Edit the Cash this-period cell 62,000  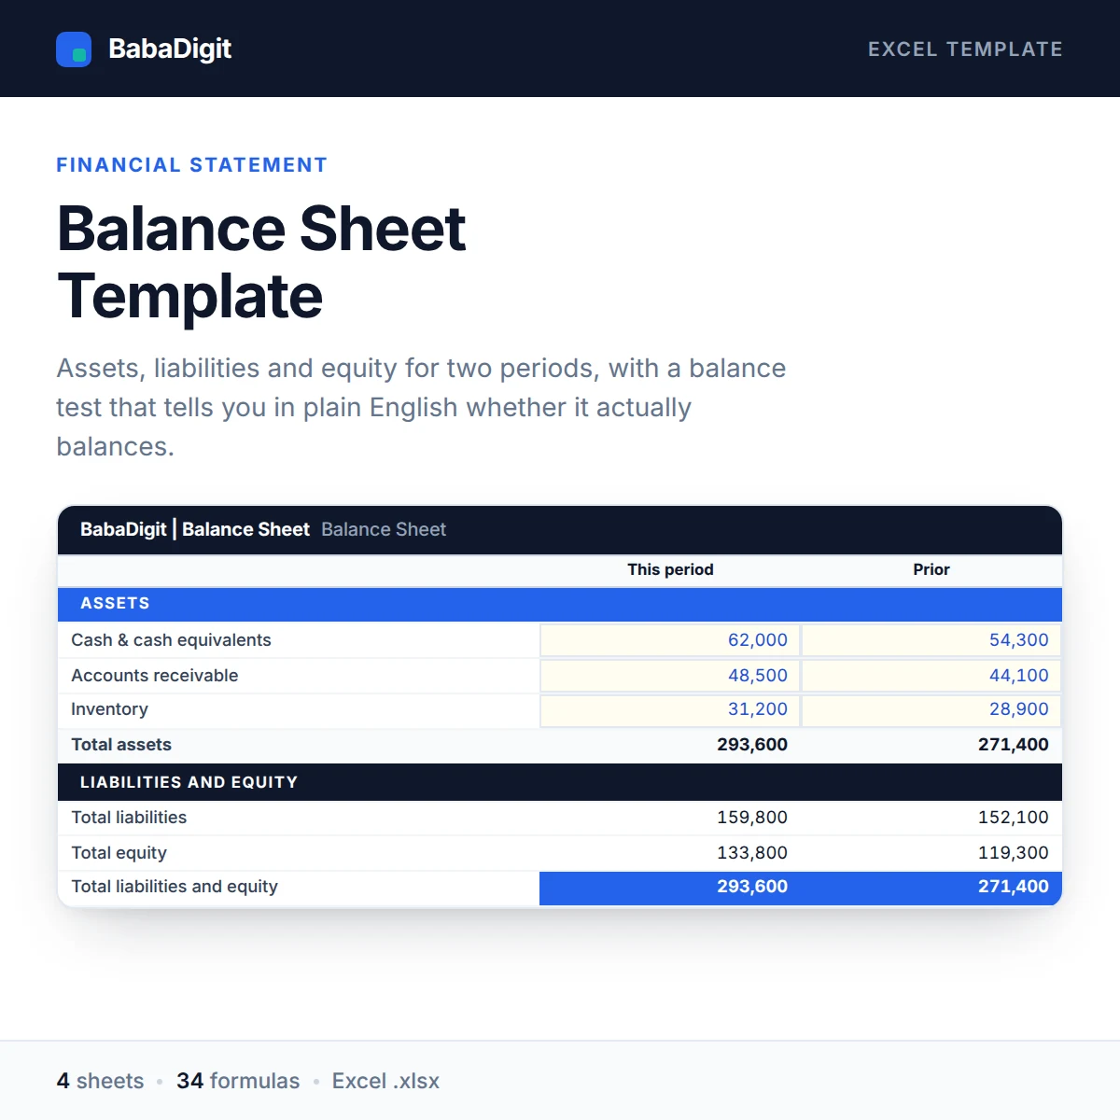[x=670, y=640]
